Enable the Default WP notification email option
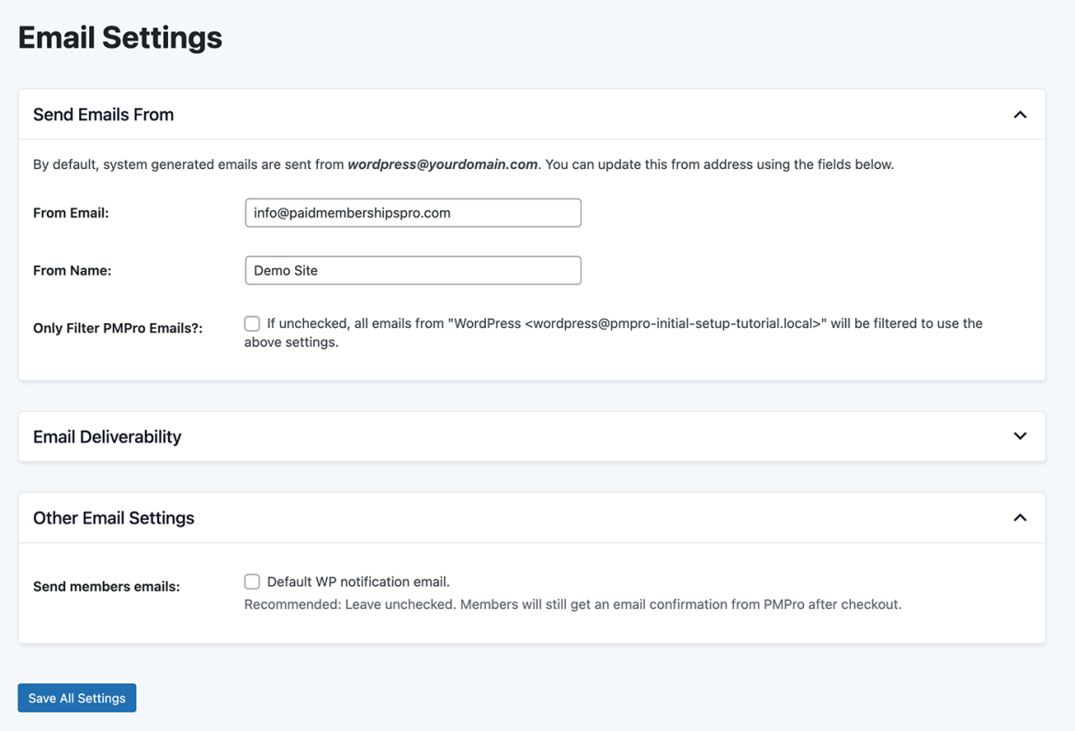The width and height of the screenshot is (1075, 731). click(x=252, y=581)
